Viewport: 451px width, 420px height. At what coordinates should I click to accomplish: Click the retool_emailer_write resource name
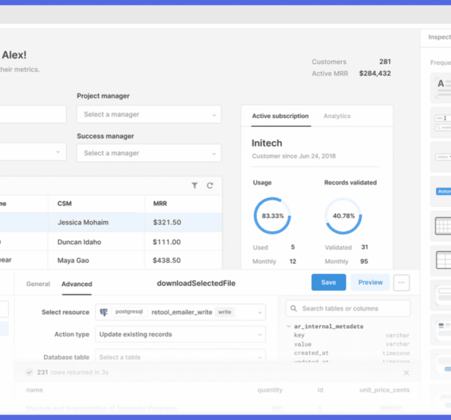point(182,312)
